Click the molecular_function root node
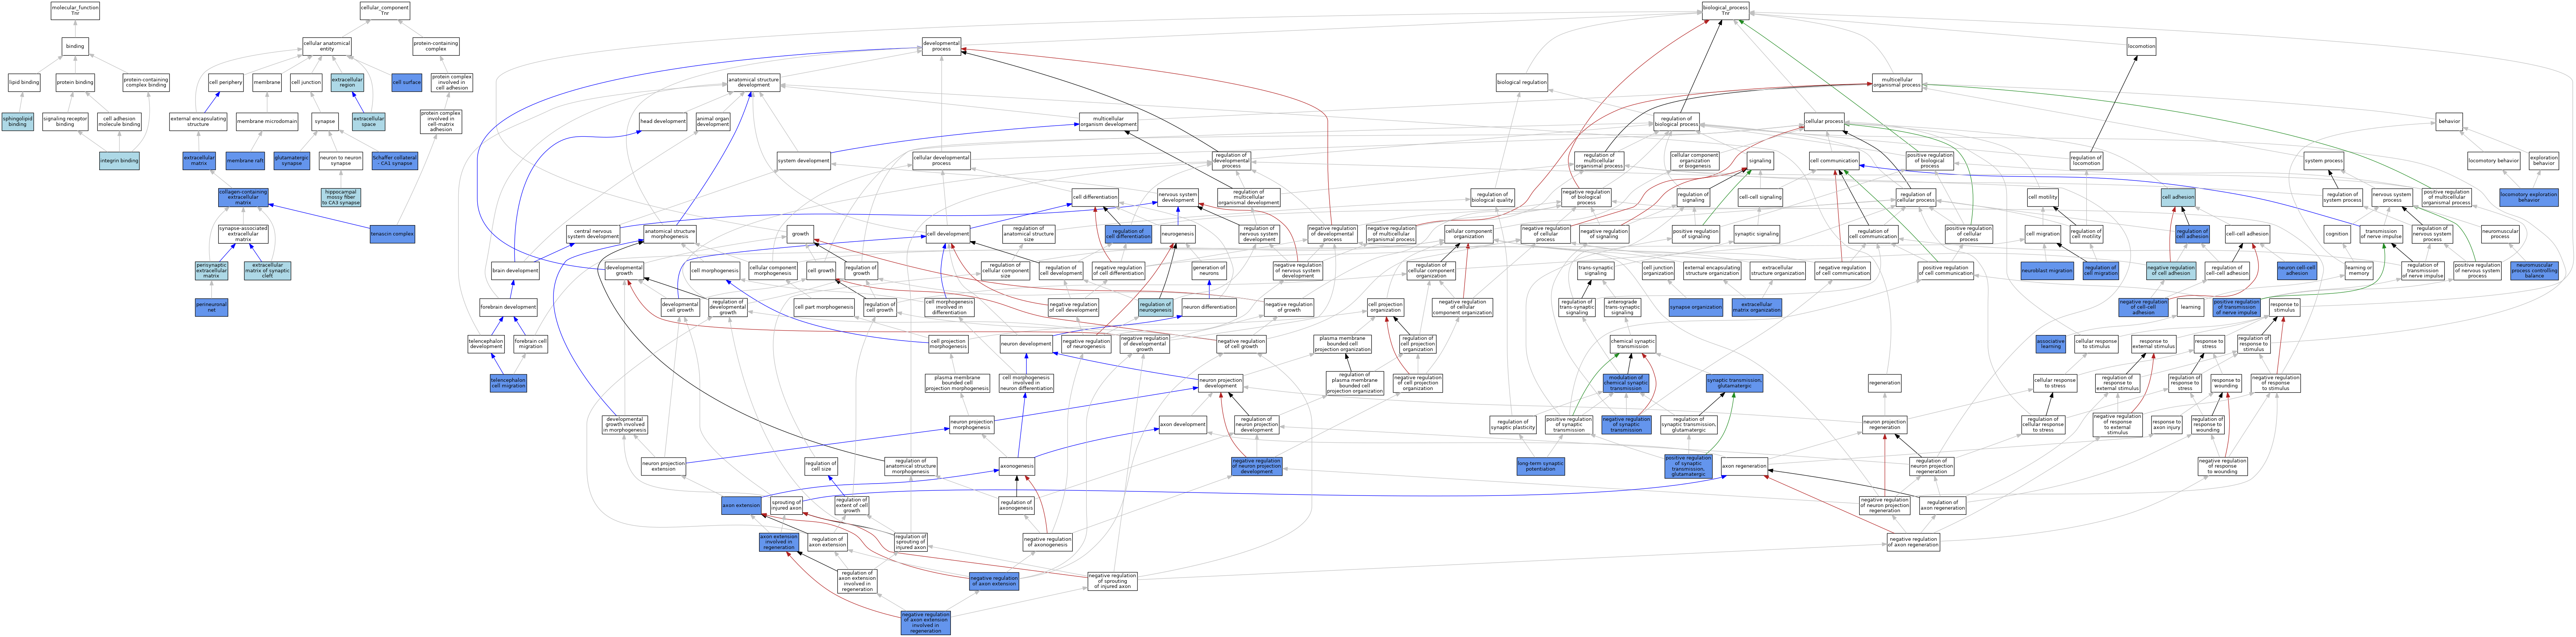 click(x=75, y=11)
